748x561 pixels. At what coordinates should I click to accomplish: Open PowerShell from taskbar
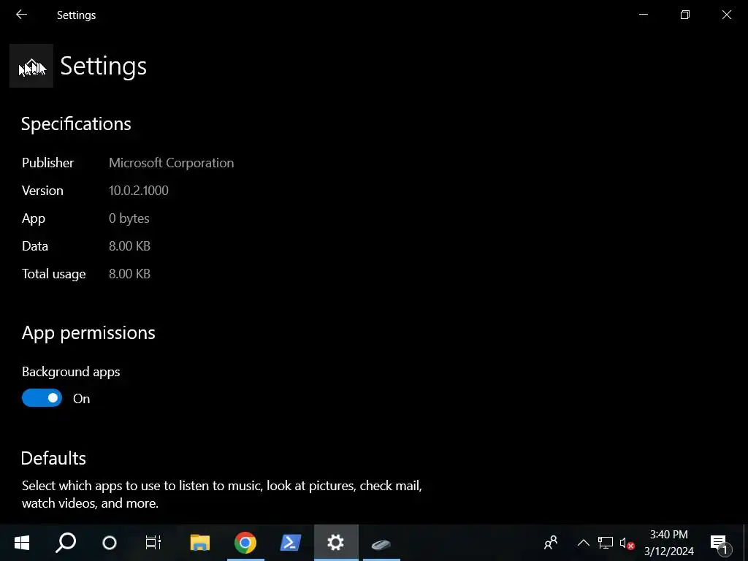tap(291, 543)
